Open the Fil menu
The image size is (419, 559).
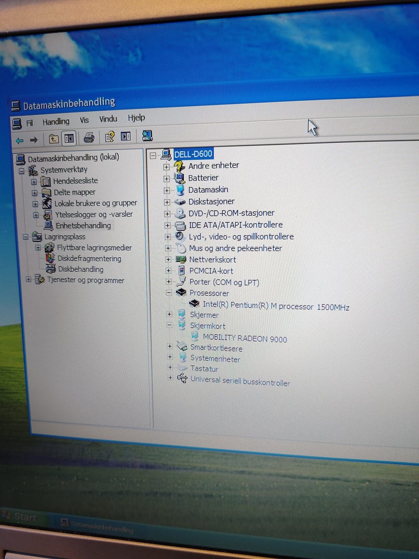(x=30, y=123)
